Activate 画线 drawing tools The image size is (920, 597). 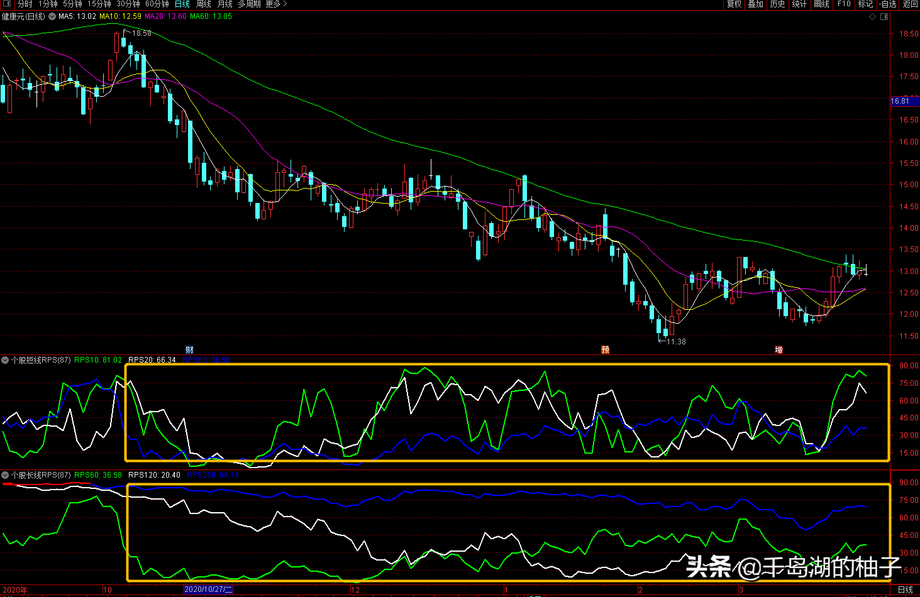[x=821, y=4]
